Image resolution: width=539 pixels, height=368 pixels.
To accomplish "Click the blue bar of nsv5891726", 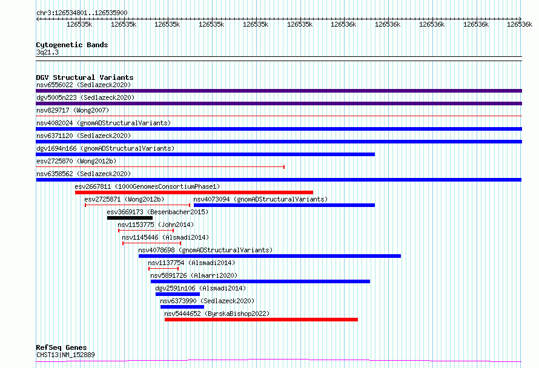I will (260, 281).
